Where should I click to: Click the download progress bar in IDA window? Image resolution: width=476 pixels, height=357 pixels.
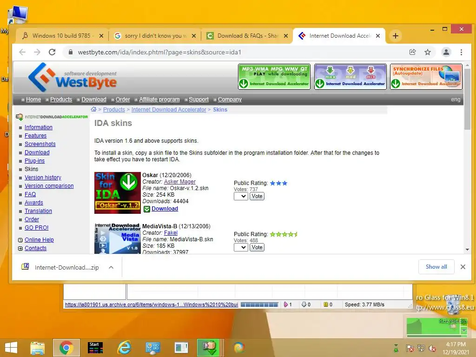tap(259, 304)
